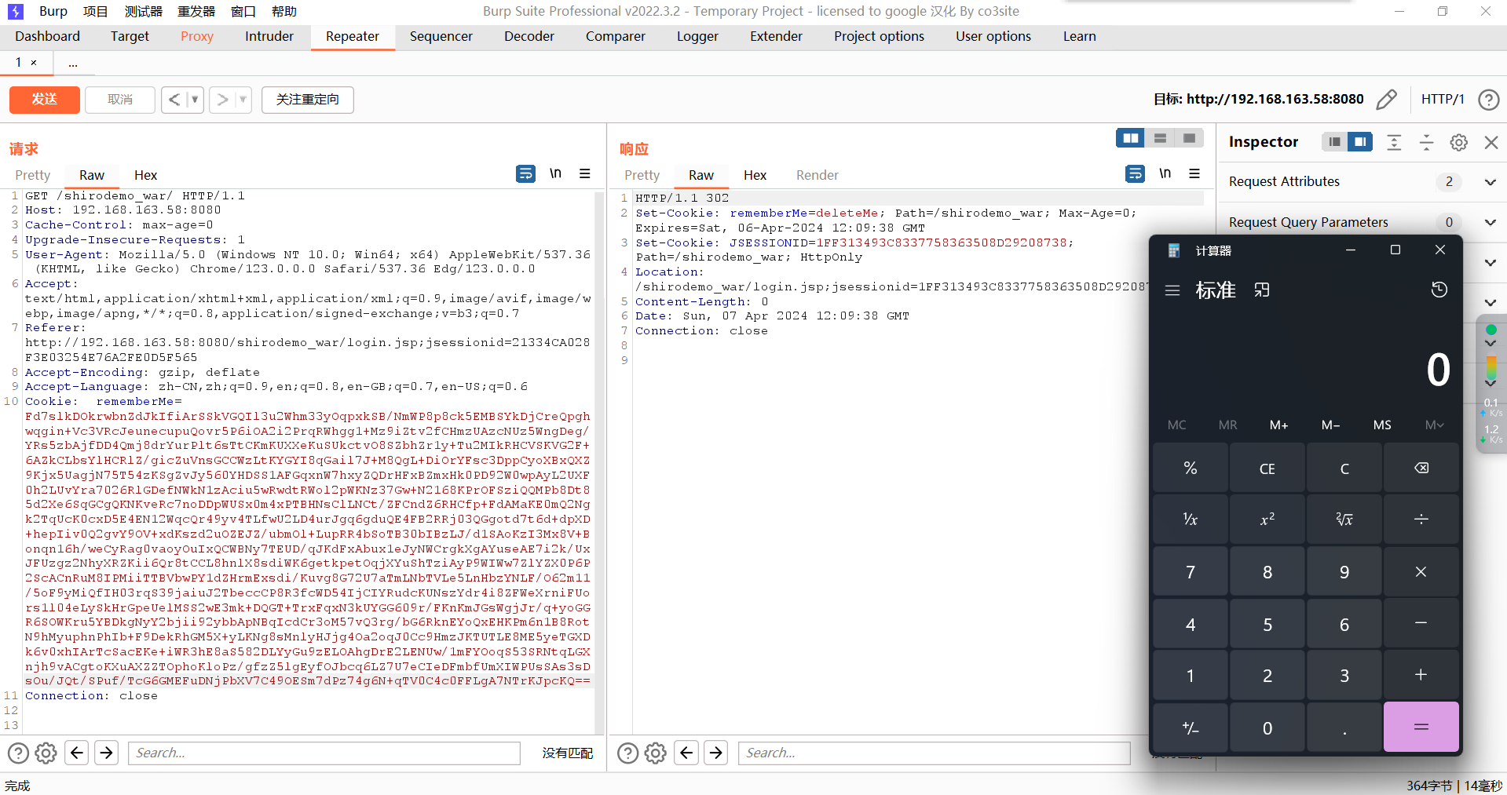
Task: Open Inspector settings gear
Action: click(1459, 142)
